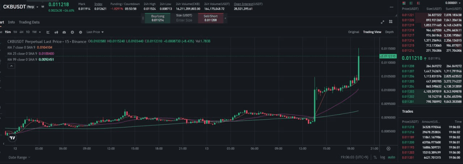463x164 pixels.
Task: Toggle auto scale on chart
Action: click(391, 157)
